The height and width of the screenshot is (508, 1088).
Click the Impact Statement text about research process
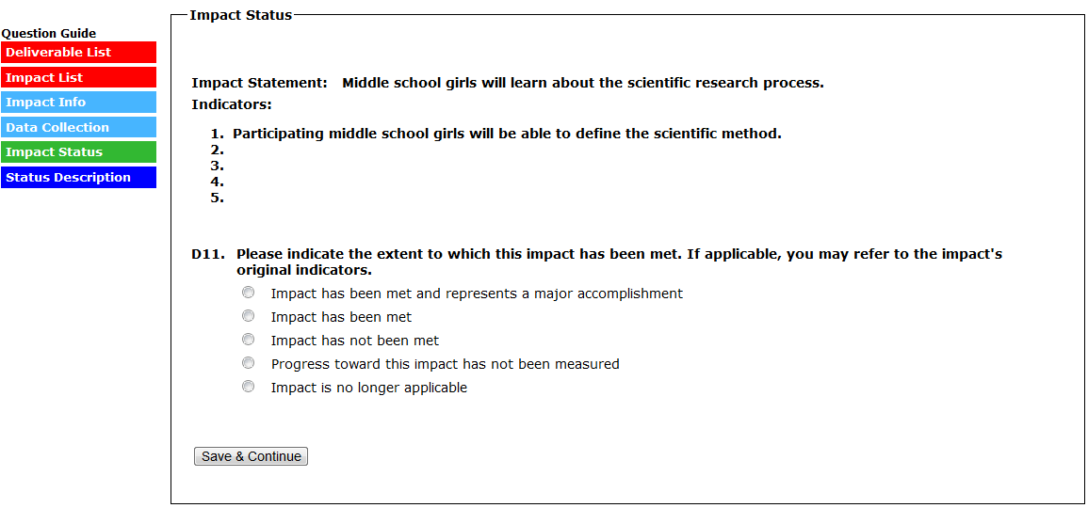pos(582,83)
